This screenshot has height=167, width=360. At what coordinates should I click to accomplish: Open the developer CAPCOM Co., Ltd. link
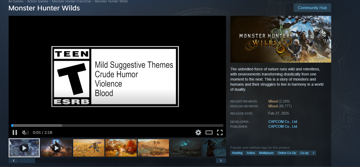pyautogui.click(x=283, y=122)
